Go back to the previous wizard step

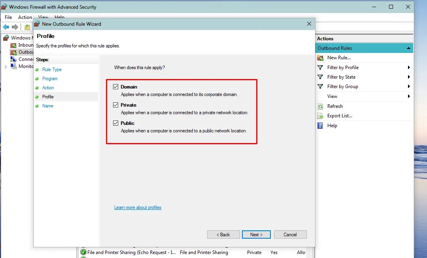point(223,235)
